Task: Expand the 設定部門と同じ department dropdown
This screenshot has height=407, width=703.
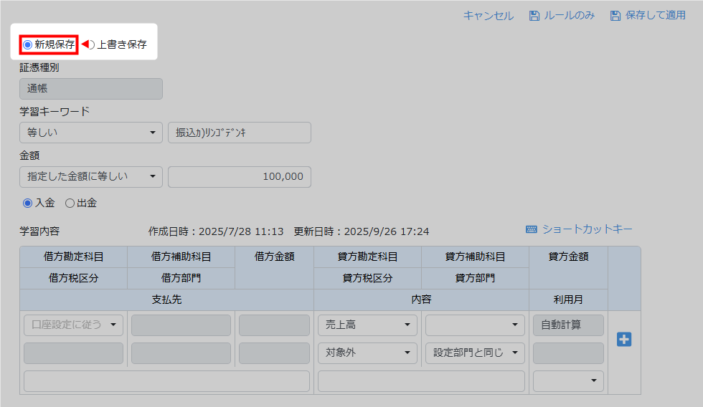Action: (x=475, y=353)
